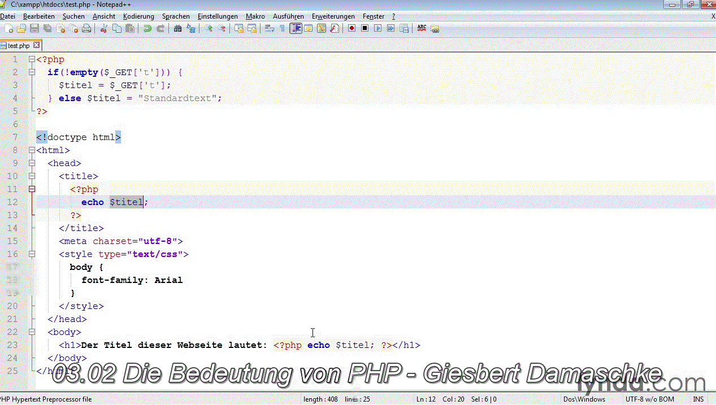Toggle synchronized horizontal scrolling
The image size is (716, 405).
click(252, 28)
